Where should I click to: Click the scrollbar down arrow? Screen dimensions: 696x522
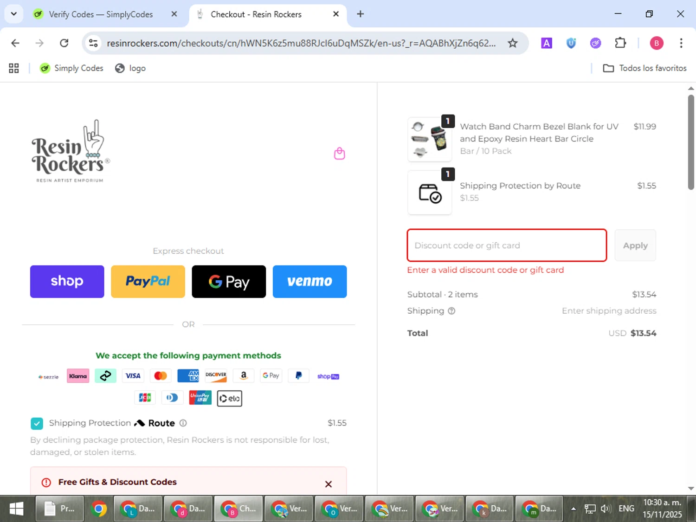coord(691,488)
